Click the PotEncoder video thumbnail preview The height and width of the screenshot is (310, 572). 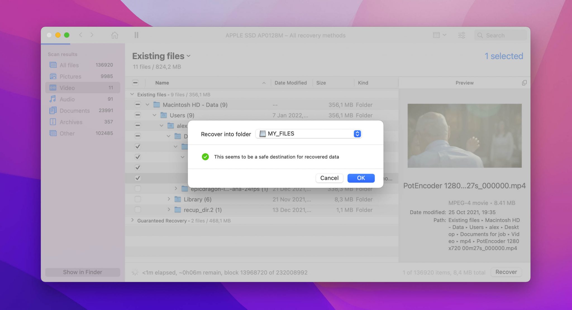(x=464, y=135)
